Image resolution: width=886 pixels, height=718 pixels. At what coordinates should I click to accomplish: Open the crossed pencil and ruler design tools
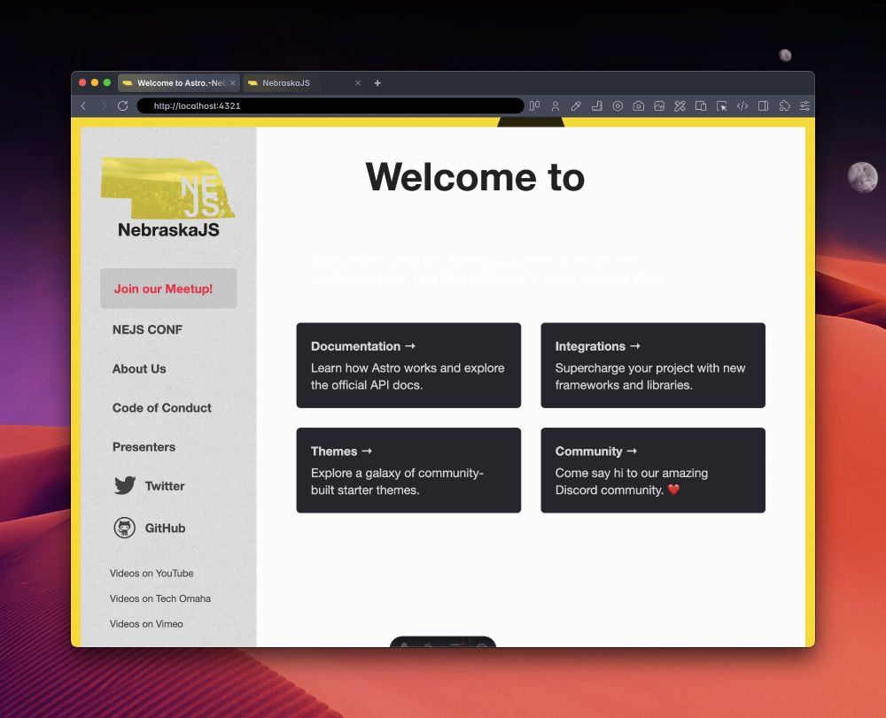pyautogui.click(x=680, y=105)
